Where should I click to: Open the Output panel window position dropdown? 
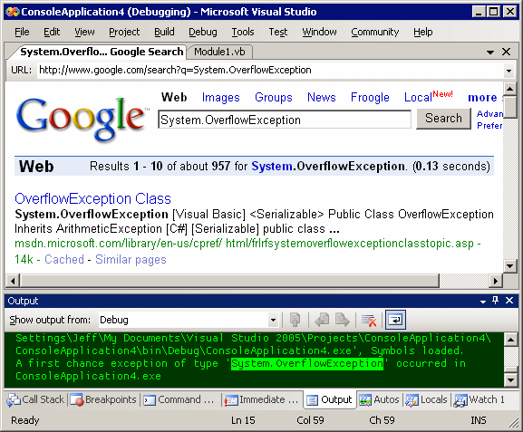tap(482, 302)
